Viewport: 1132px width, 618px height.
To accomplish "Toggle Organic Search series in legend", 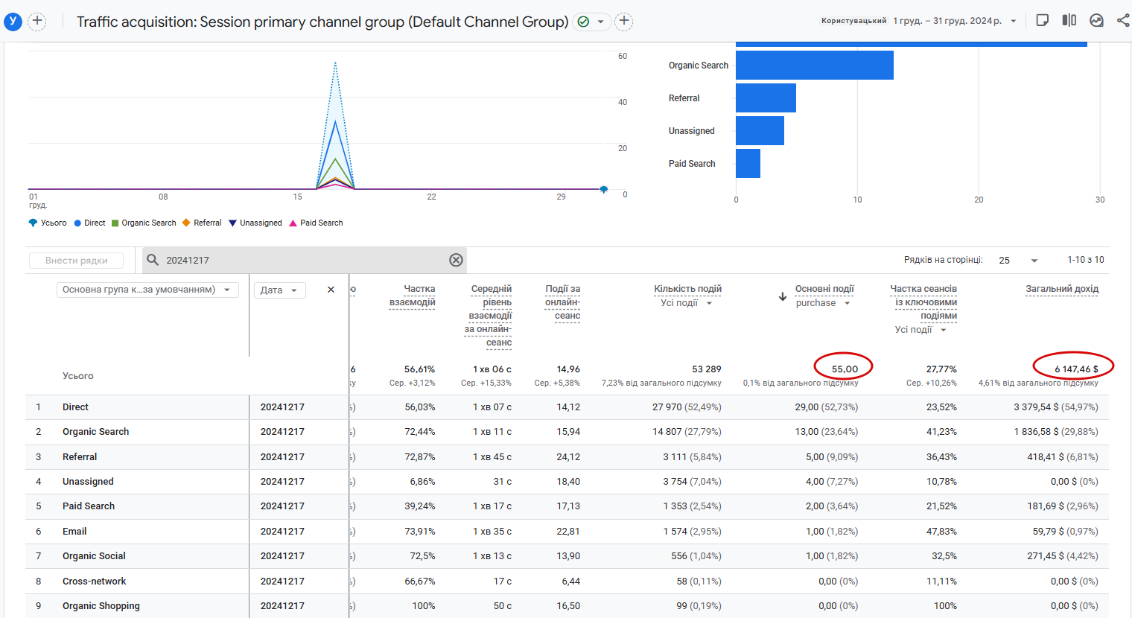I will [148, 223].
